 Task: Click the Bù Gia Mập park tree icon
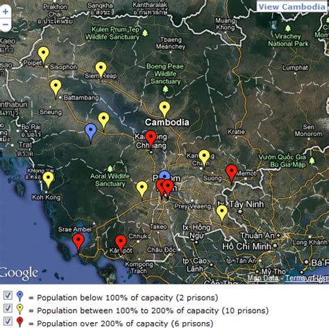click(x=312, y=160)
